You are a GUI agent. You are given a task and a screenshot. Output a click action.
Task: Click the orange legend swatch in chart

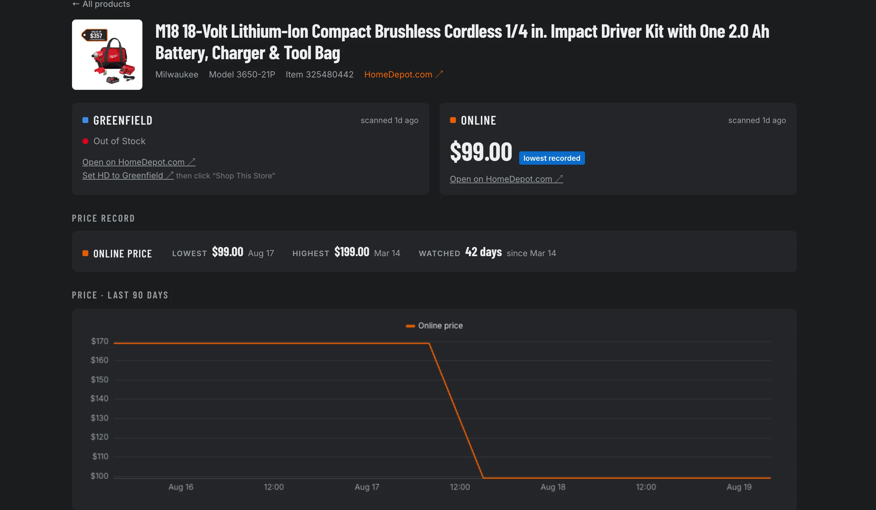[x=411, y=326]
